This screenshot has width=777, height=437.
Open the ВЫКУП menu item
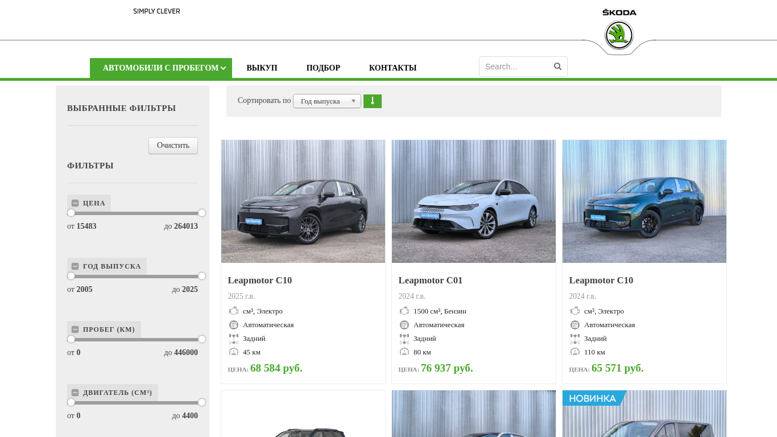point(262,68)
